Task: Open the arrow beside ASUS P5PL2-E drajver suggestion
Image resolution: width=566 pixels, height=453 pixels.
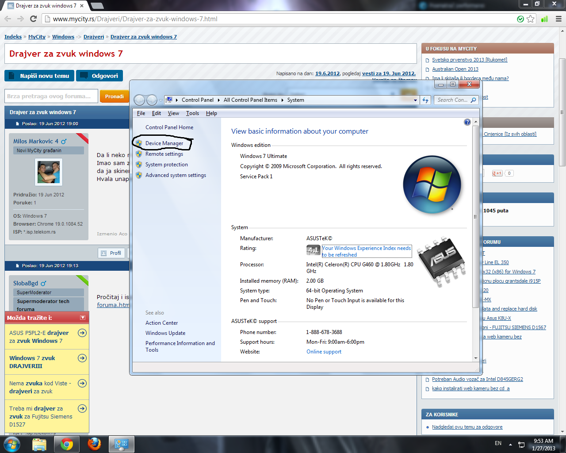Action: pos(82,333)
